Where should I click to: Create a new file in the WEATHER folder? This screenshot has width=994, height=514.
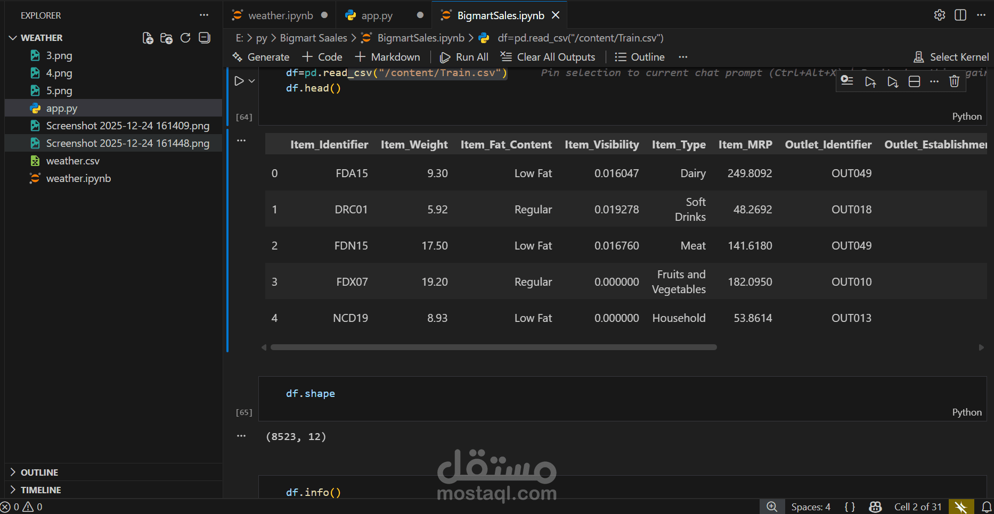pos(148,38)
